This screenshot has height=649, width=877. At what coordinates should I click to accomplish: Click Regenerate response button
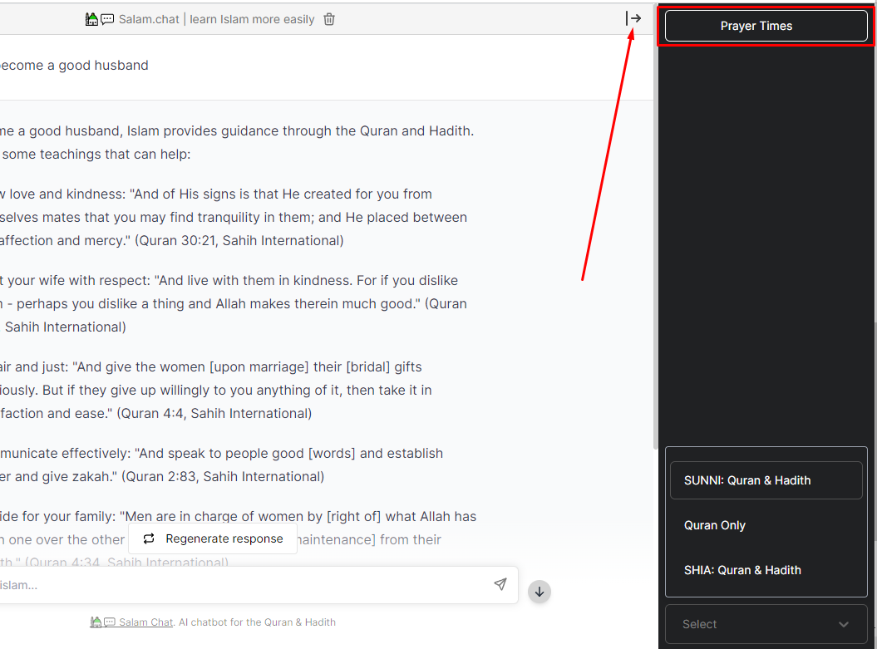point(213,538)
